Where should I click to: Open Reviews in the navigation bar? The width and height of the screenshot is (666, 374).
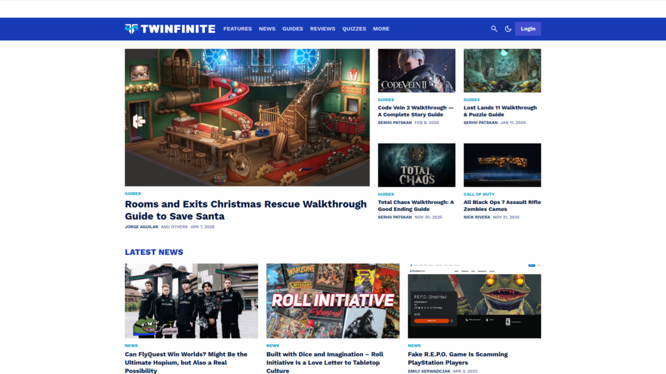point(323,29)
